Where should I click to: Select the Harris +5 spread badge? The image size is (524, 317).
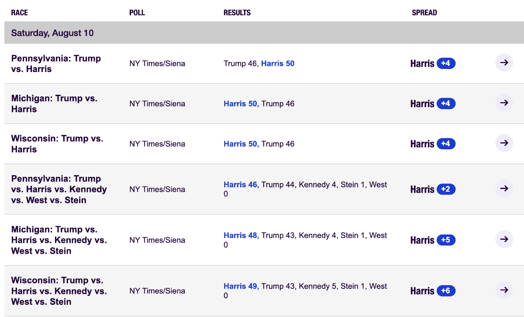pos(446,240)
